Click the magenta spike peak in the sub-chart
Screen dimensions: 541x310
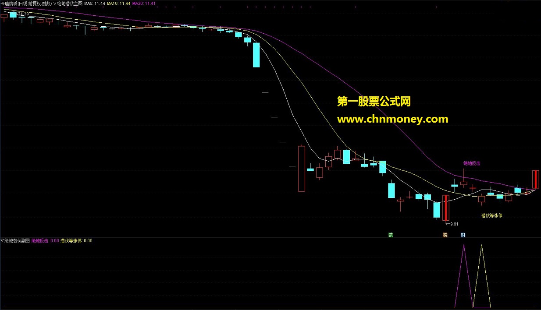point(463,245)
